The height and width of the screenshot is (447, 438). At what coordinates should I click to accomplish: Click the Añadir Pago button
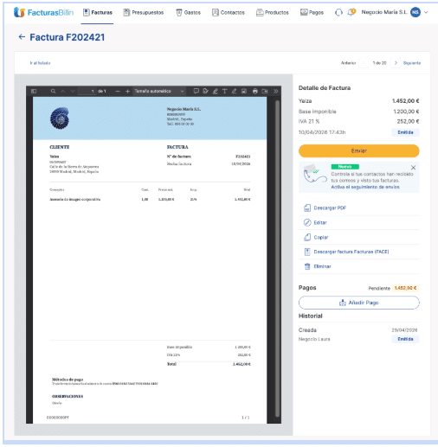click(358, 303)
